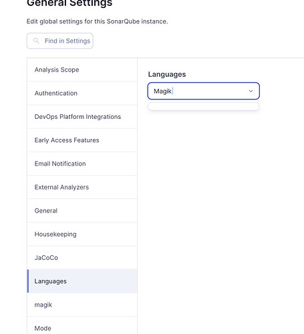Click the Languages section heading
Screen dimensions: 304x334
167,74
